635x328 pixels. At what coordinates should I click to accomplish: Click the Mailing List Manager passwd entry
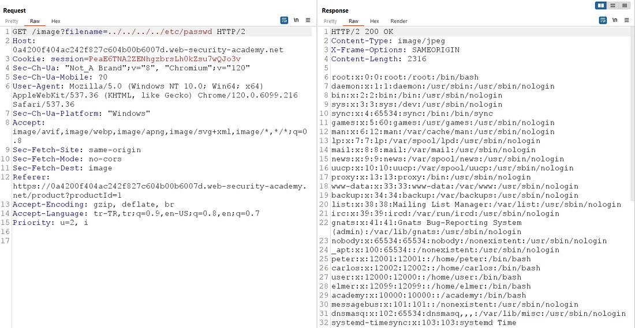[476, 204]
